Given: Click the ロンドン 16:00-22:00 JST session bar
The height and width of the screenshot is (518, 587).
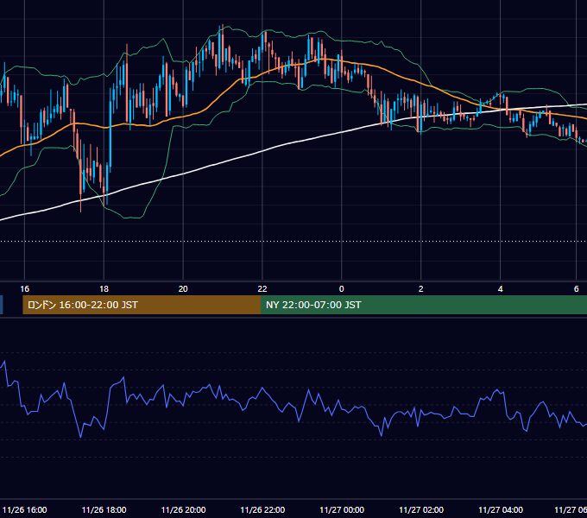Looking at the screenshot, I should pos(142,305).
